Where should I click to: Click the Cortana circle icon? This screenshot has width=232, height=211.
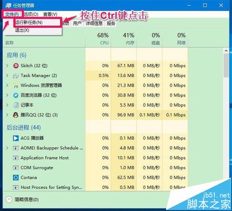coord(16,178)
